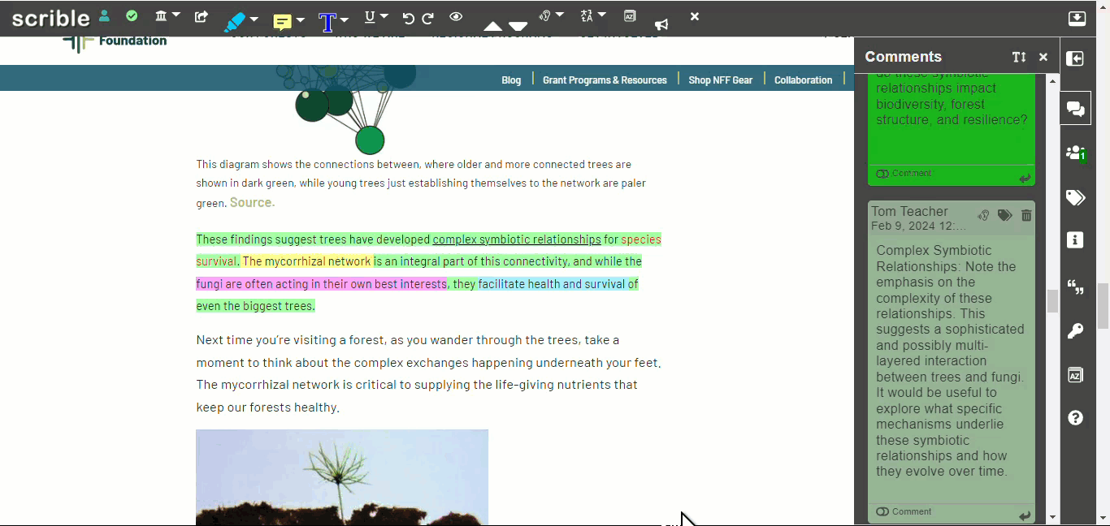Image resolution: width=1110 pixels, height=526 pixels.
Task: Open the help question mark icon
Action: point(1076,418)
